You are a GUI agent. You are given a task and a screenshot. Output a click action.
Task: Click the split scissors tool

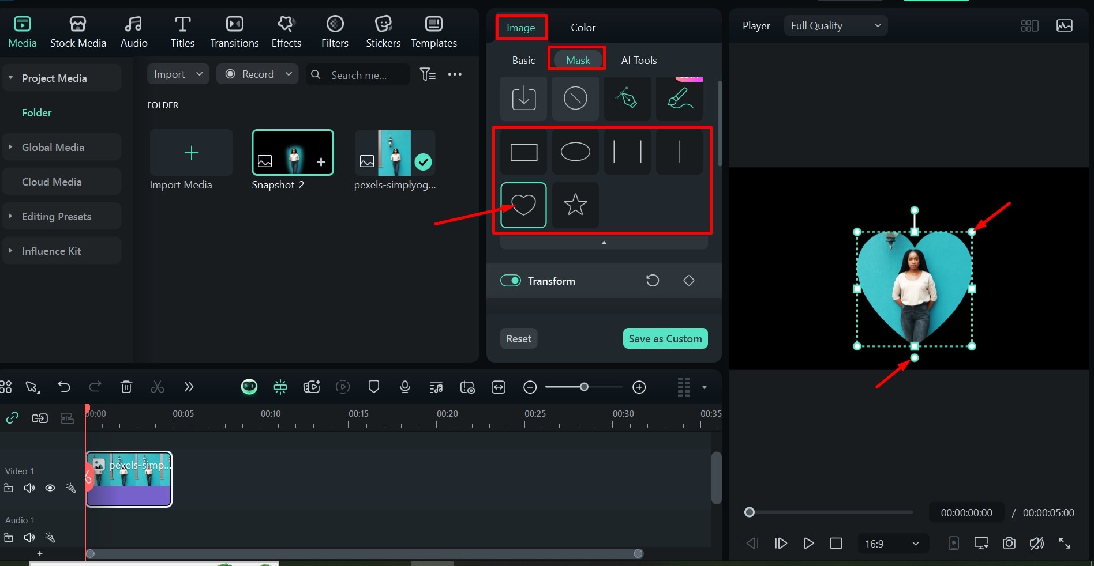[x=158, y=387]
